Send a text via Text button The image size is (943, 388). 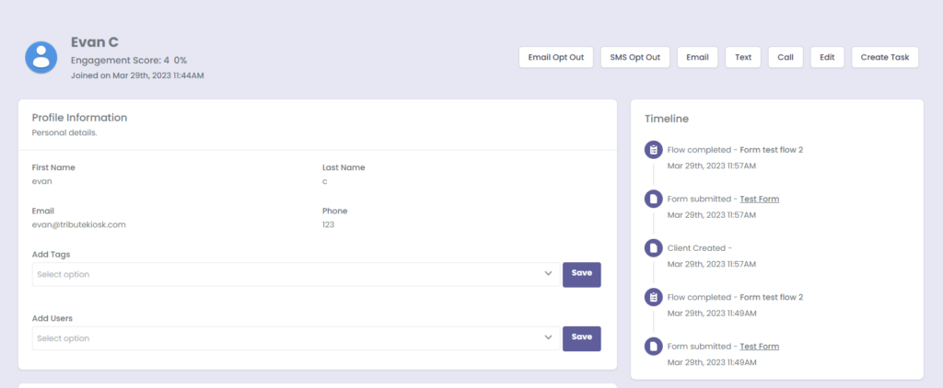[x=743, y=57]
